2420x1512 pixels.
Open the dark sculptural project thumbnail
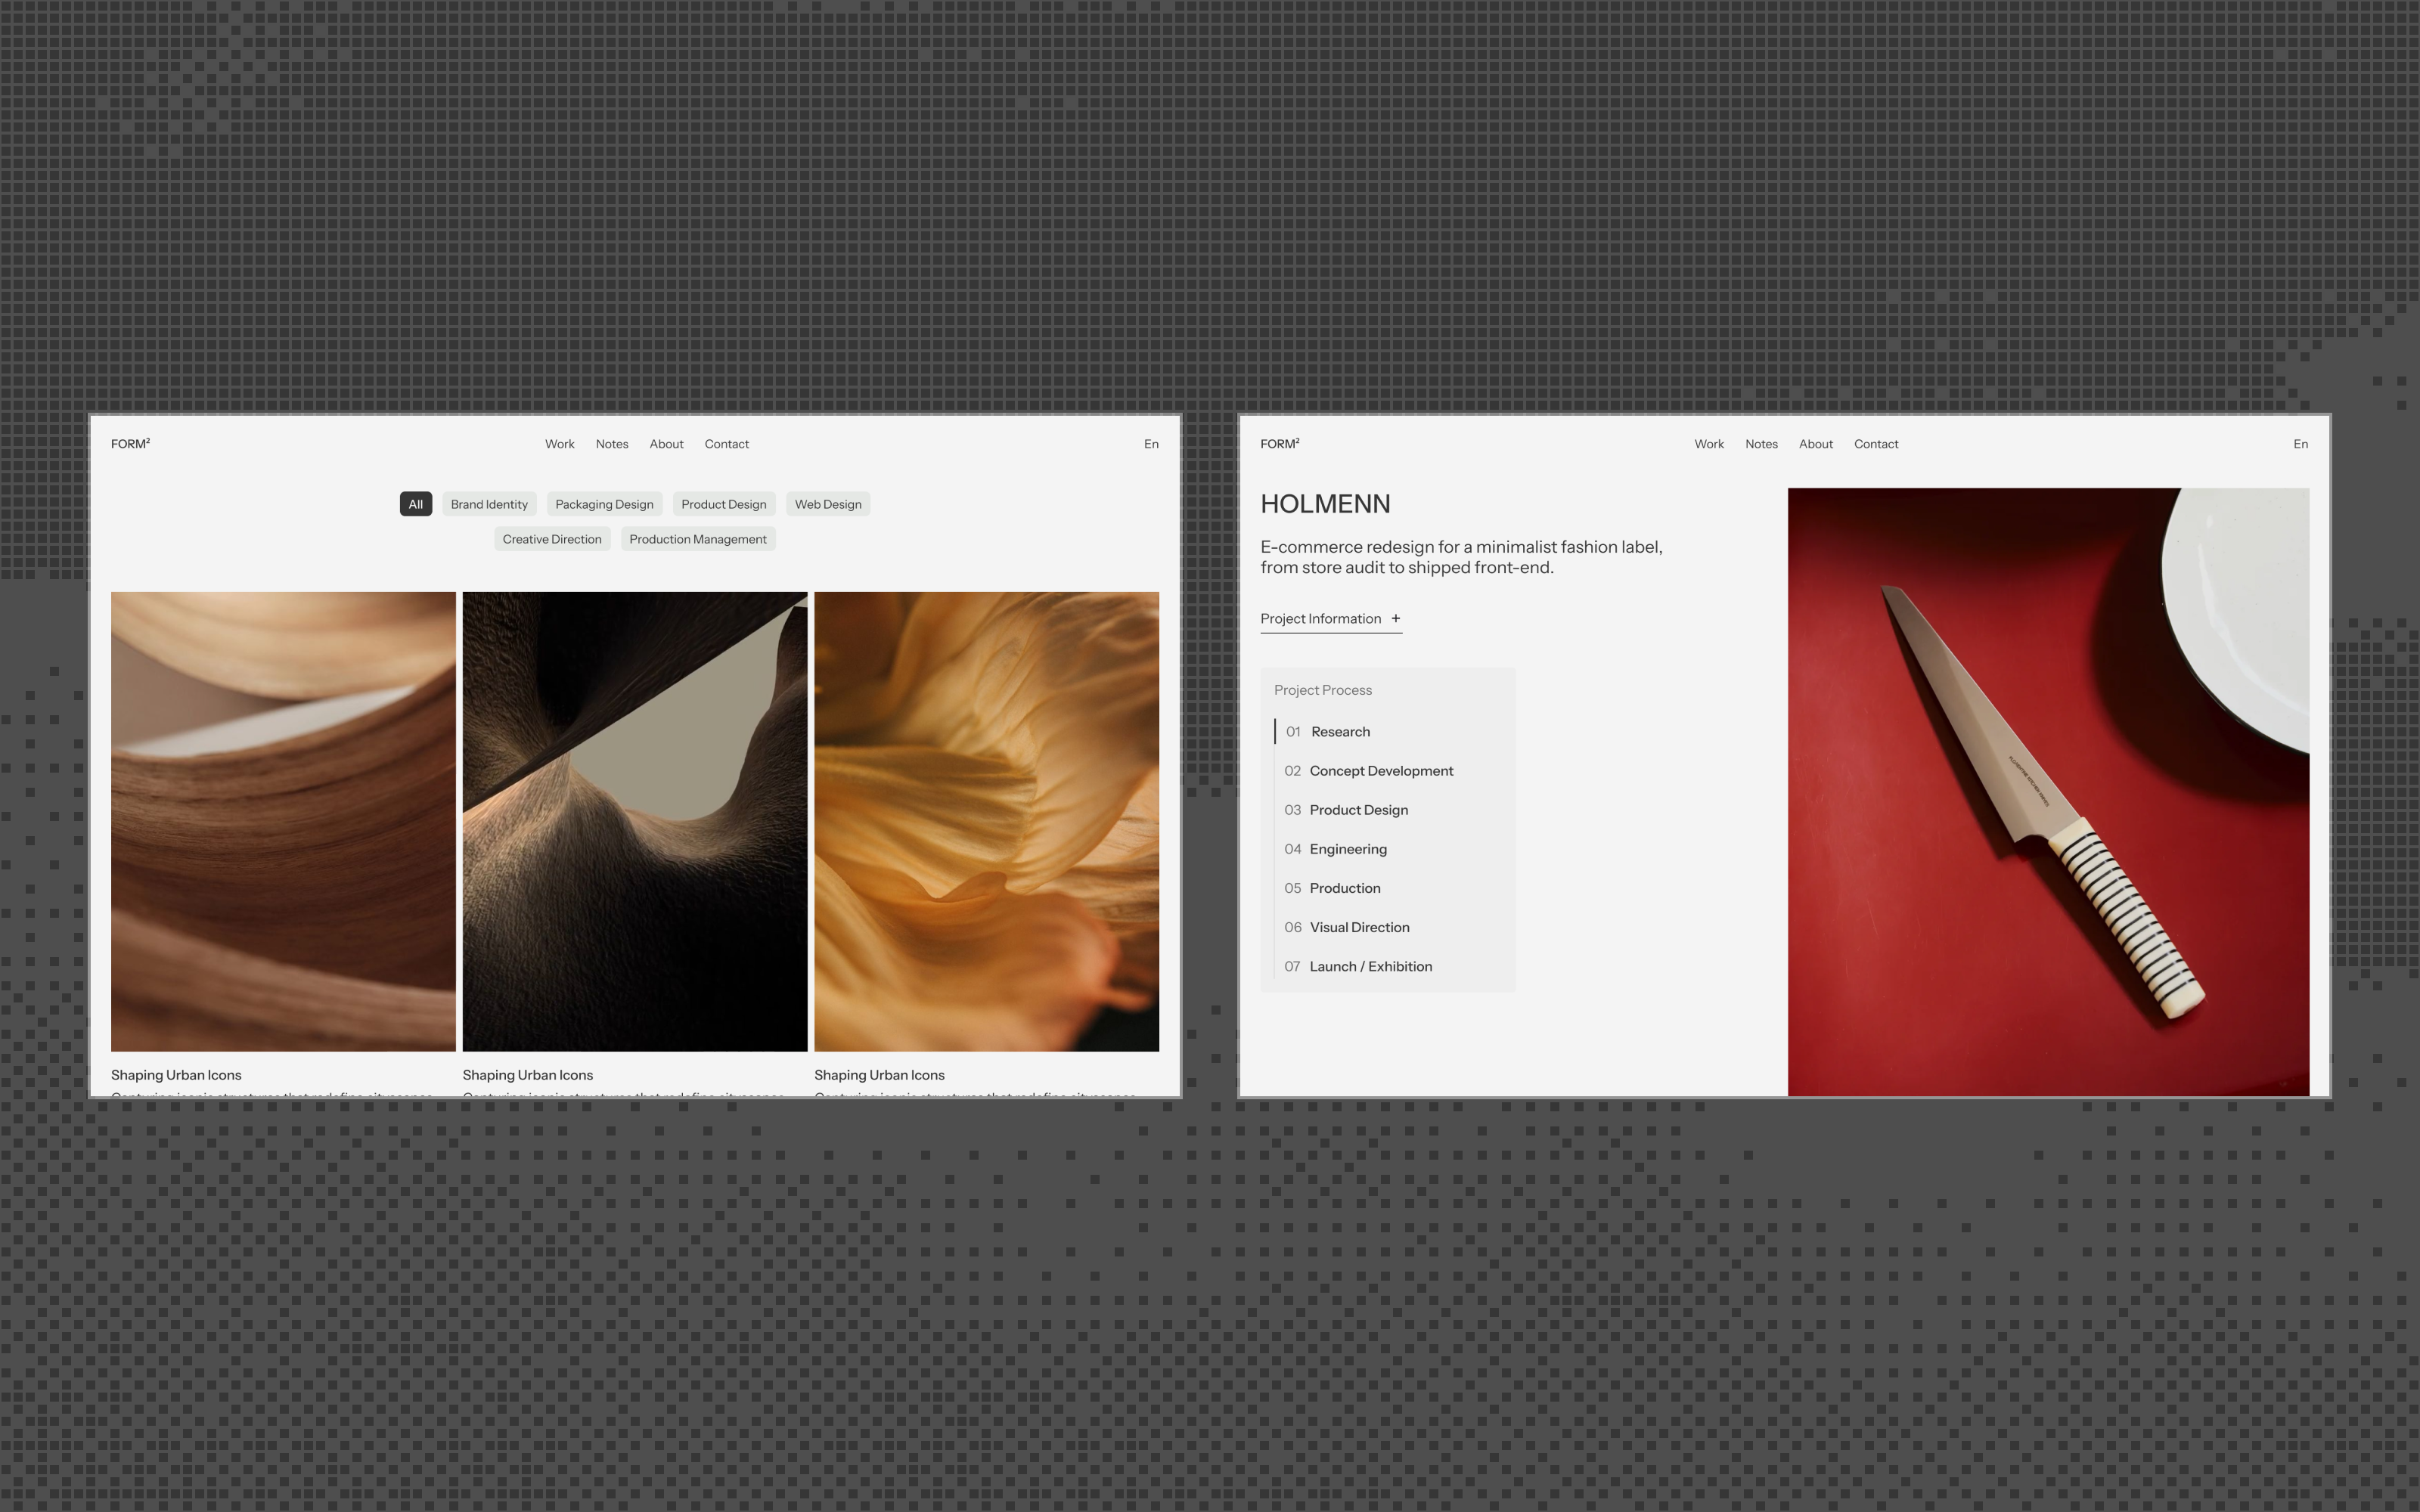click(x=634, y=821)
